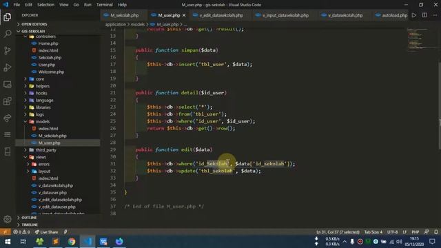
Task: Expand the Timeline section
Action: click(x=58, y=225)
